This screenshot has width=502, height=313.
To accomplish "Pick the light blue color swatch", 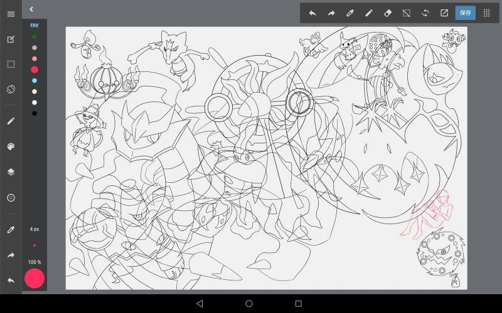I will (35, 81).
